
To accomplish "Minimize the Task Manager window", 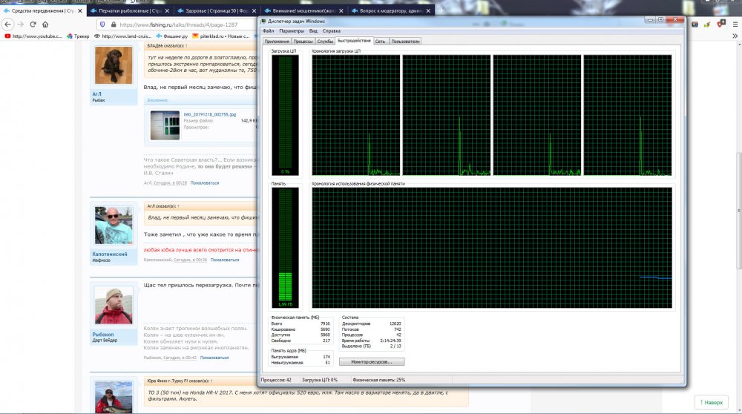I will [x=650, y=19].
